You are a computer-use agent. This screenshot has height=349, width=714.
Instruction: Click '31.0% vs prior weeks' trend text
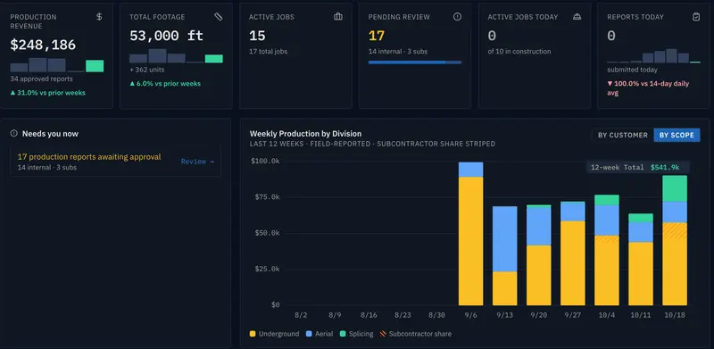coord(51,93)
